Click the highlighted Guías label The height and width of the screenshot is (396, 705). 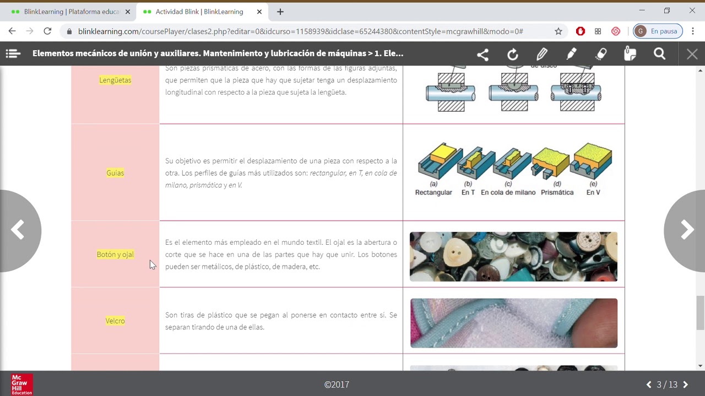pyautogui.click(x=115, y=173)
